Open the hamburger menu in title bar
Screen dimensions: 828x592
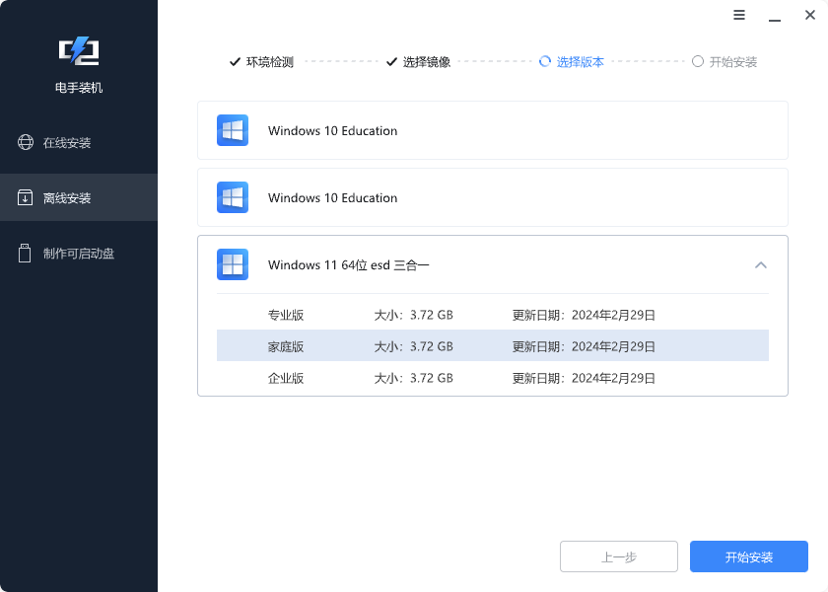(739, 15)
